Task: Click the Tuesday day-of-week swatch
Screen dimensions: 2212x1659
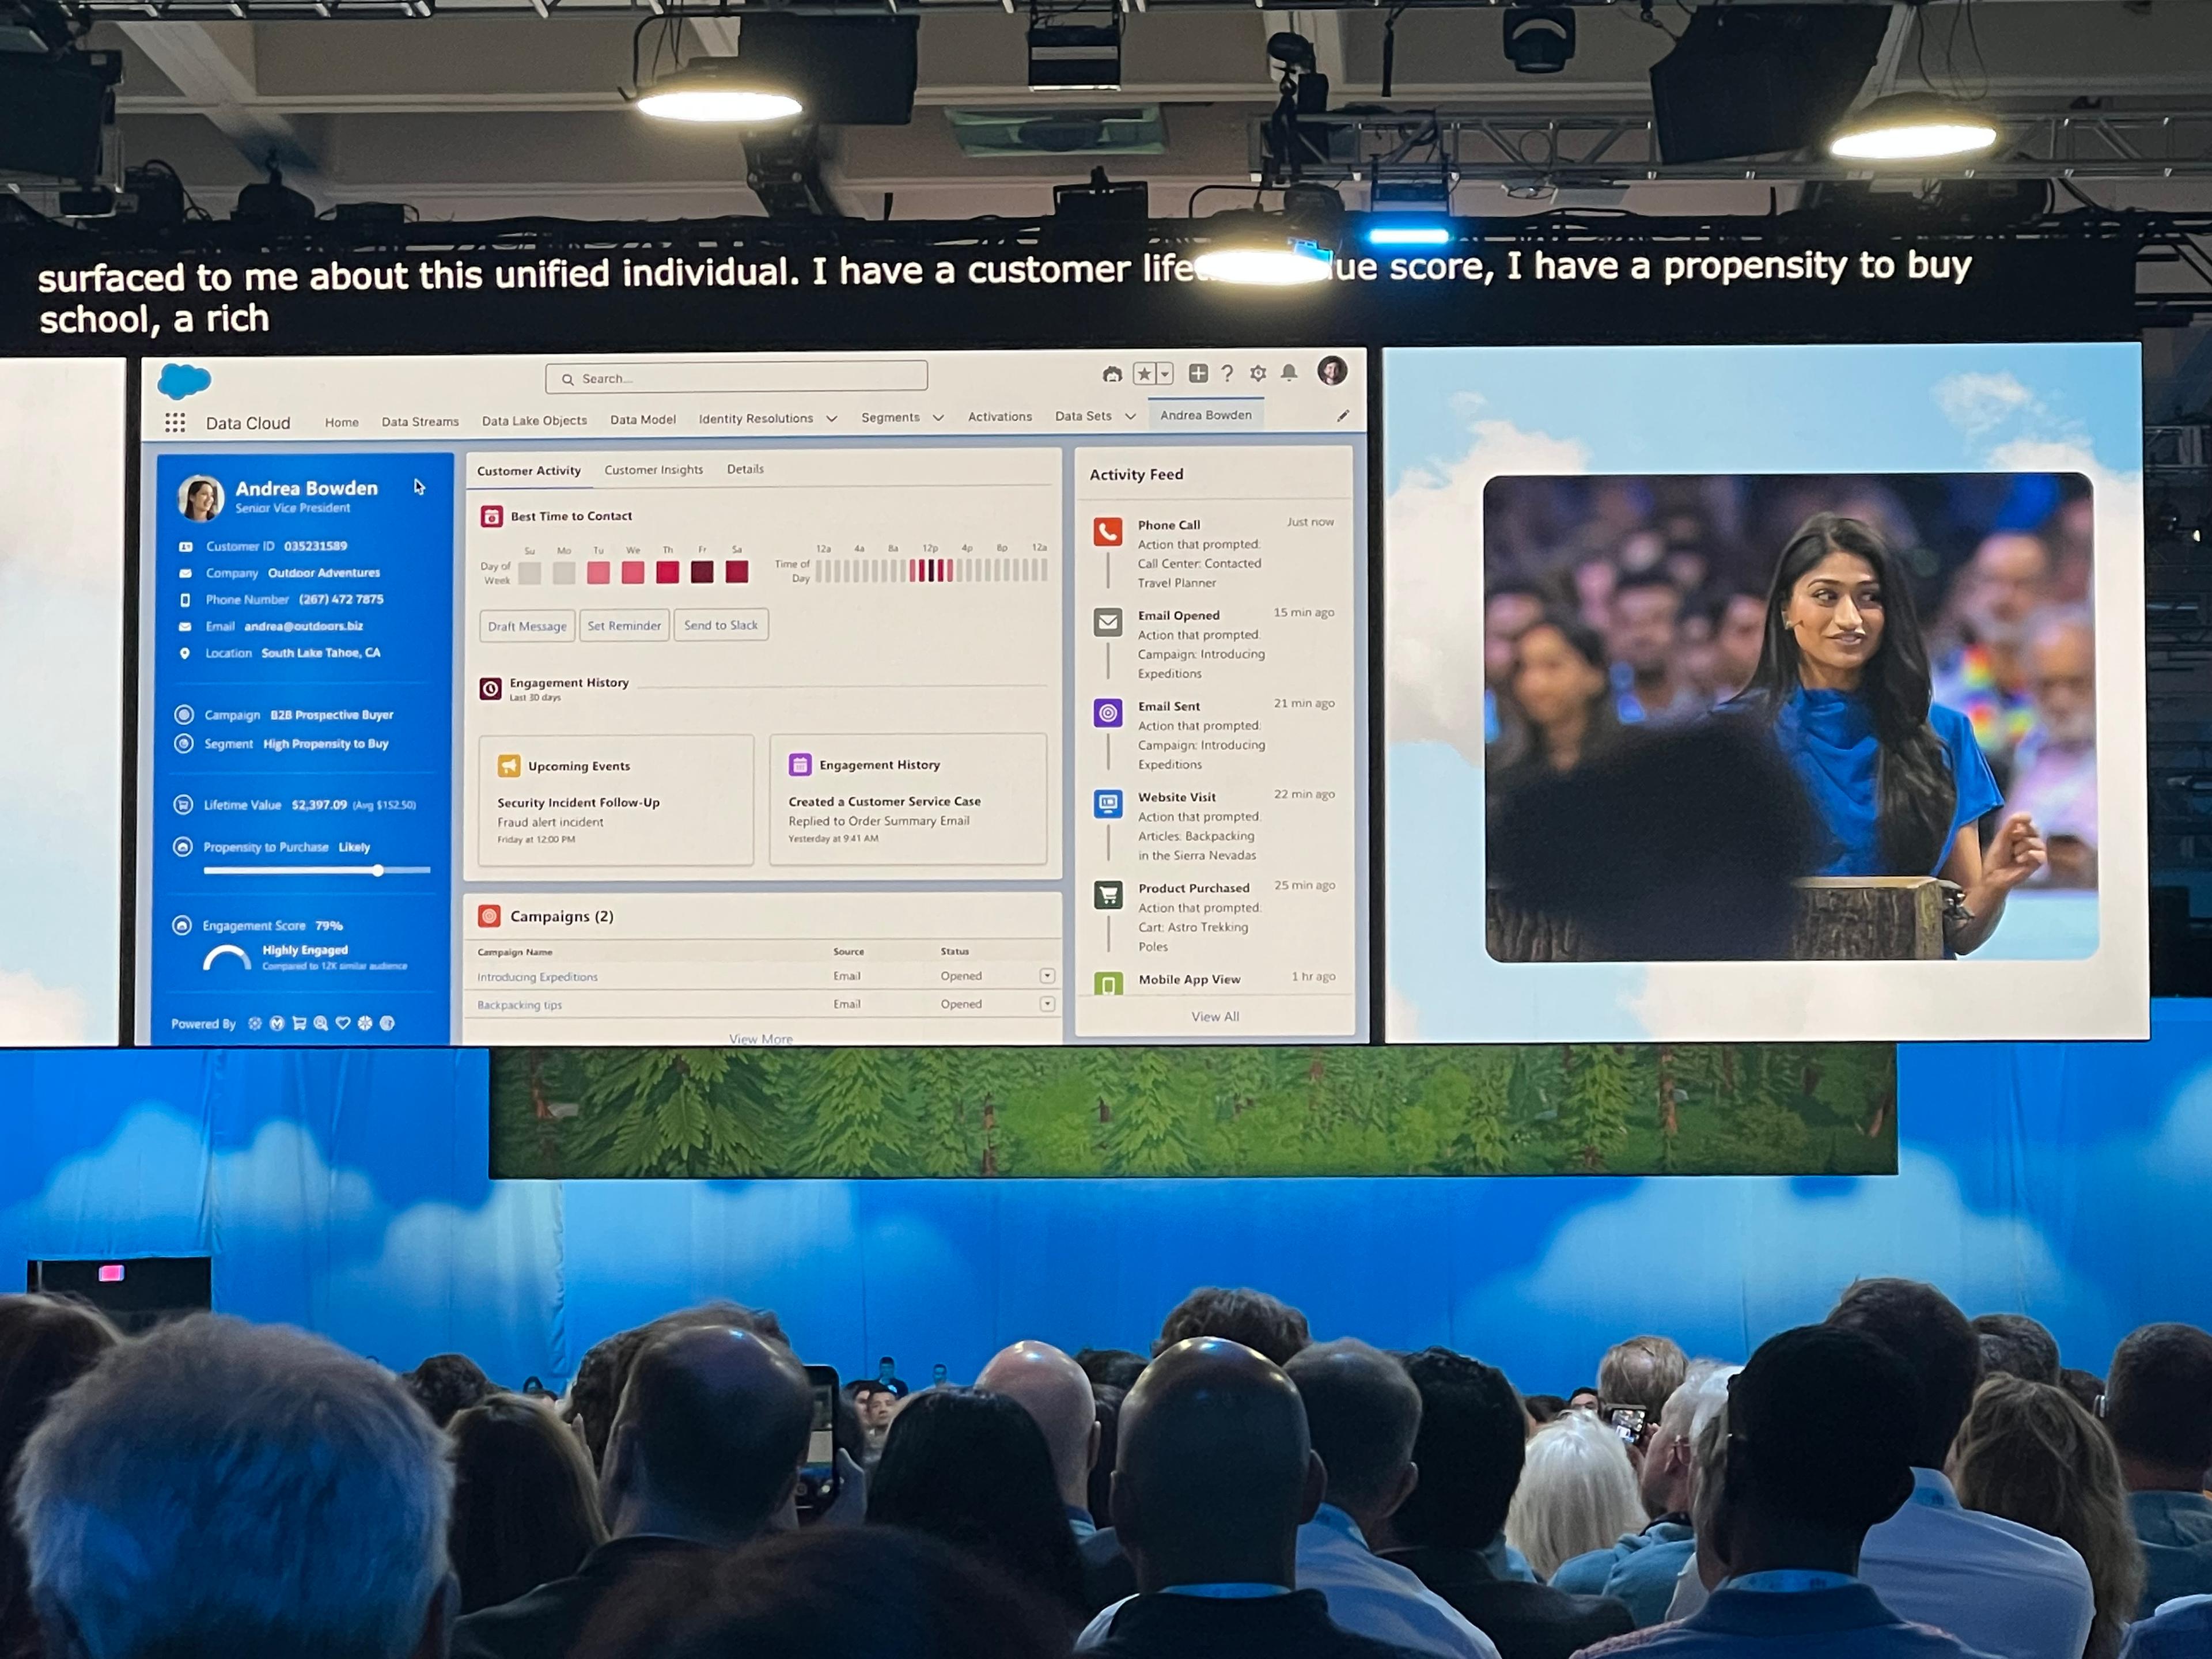Action: [x=598, y=573]
